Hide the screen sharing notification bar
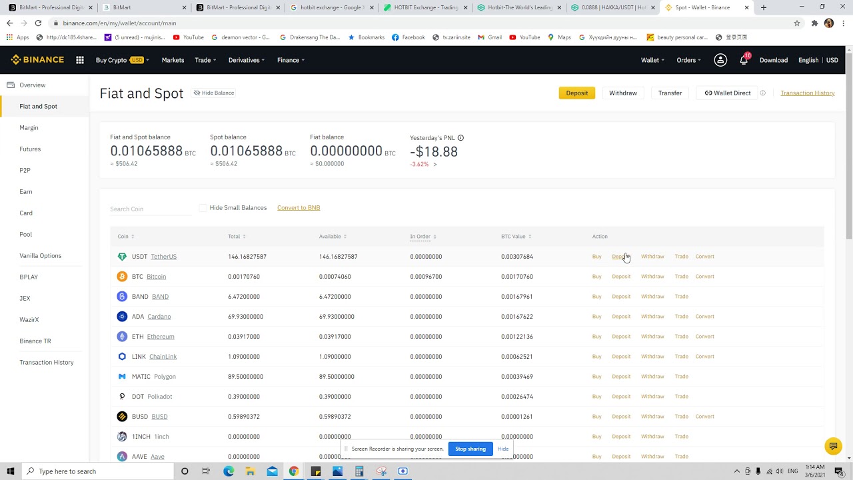 click(503, 449)
